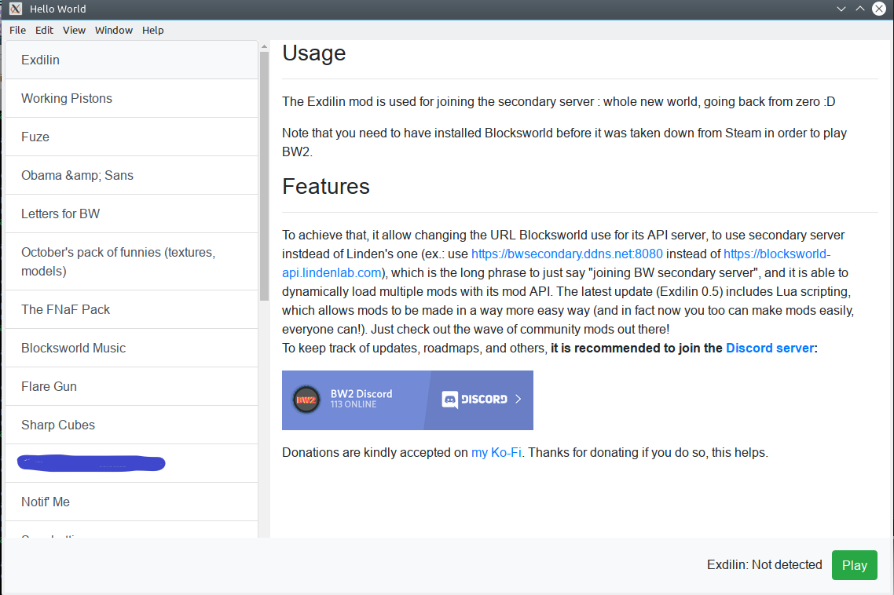Open the my Ko-Fi donation link
Image resolution: width=894 pixels, height=595 pixels.
click(x=496, y=452)
